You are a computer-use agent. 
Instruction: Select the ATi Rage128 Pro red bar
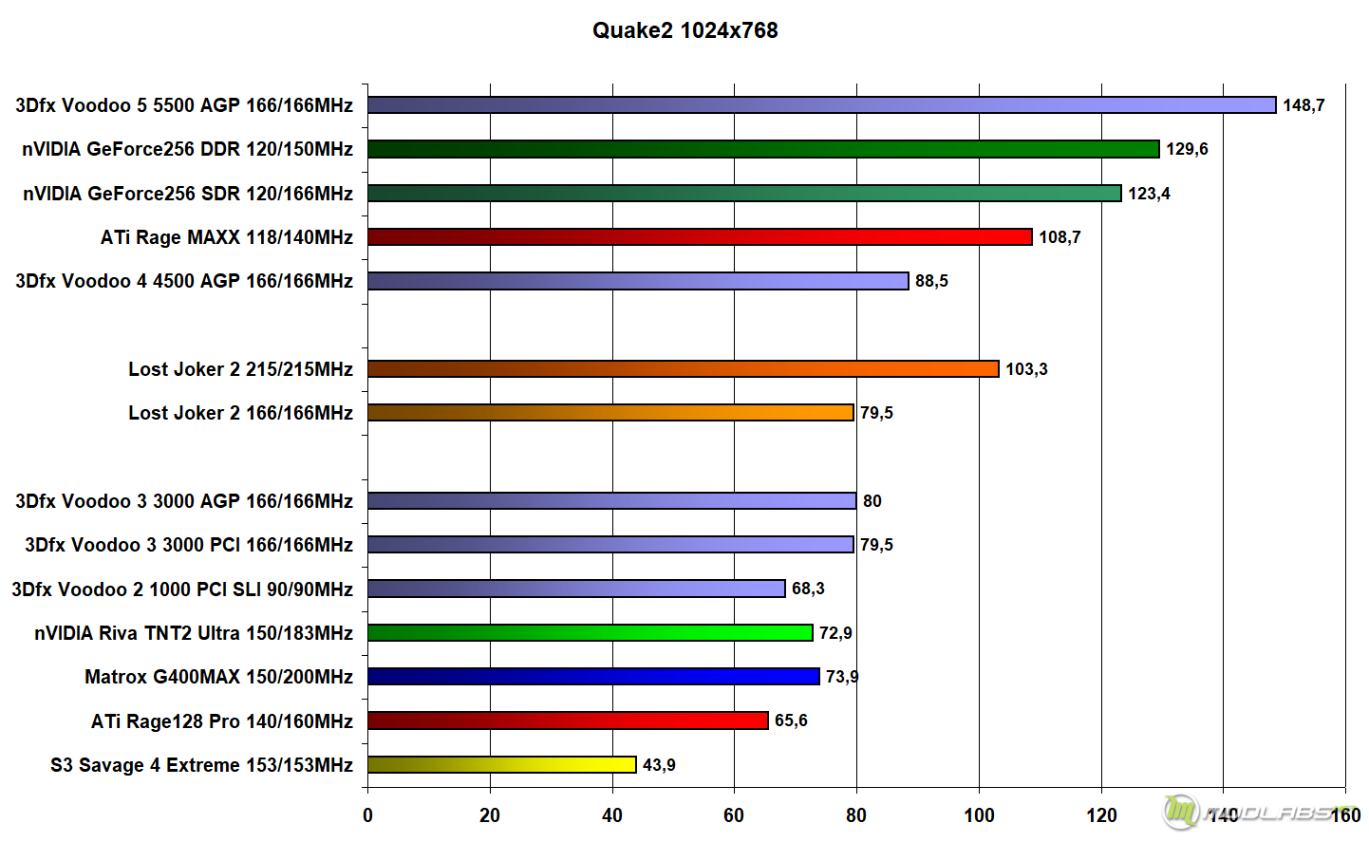tap(568, 720)
